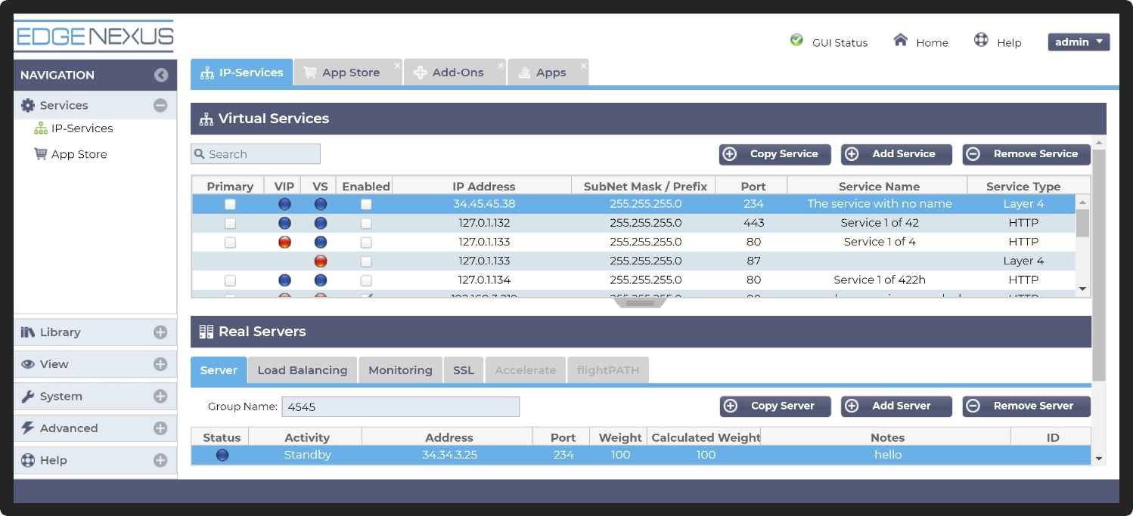This screenshot has width=1133, height=516.
Task: Click App Store cart icon in sidebar
Action: (41, 154)
